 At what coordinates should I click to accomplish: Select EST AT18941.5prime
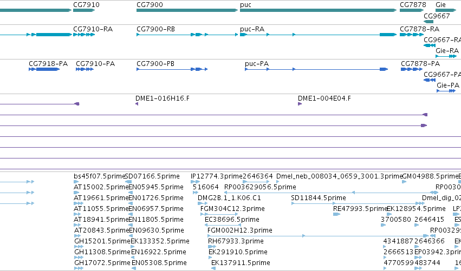[101, 220]
